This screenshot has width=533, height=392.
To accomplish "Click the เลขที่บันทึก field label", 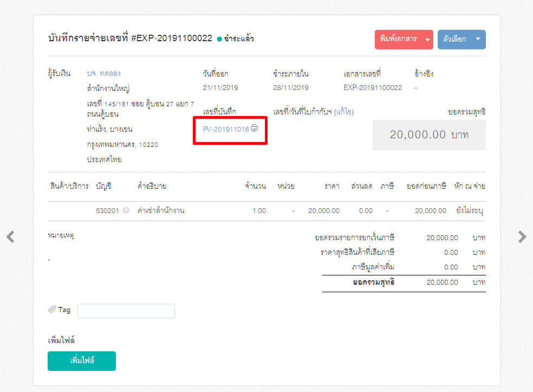I will (x=219, y=112).
